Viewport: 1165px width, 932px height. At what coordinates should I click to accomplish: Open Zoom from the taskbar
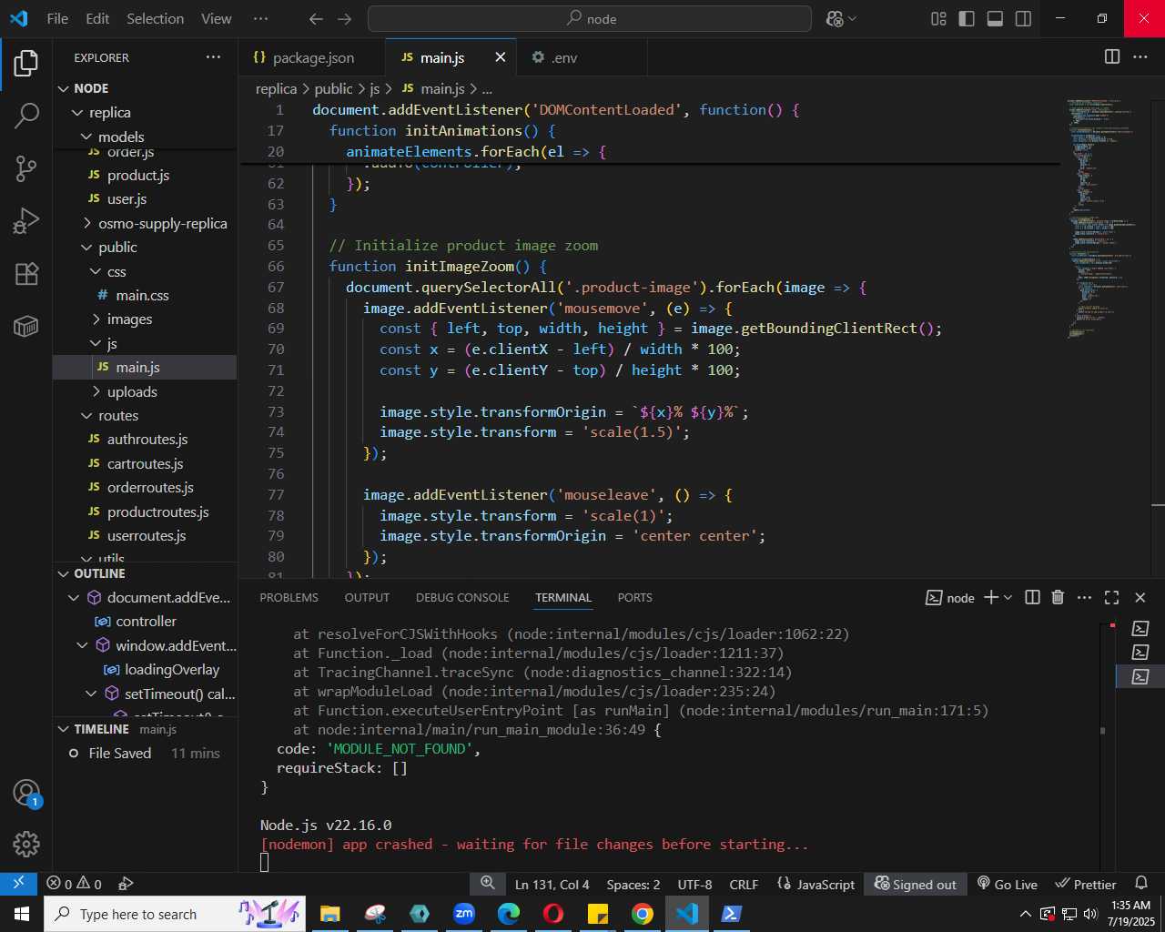pos(464,914)
